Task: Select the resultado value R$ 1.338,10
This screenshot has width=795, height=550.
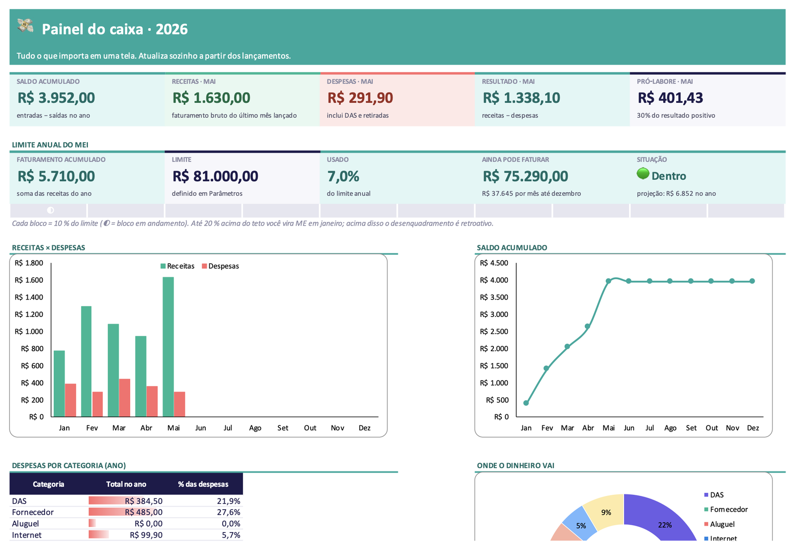Action: [521, 98]
